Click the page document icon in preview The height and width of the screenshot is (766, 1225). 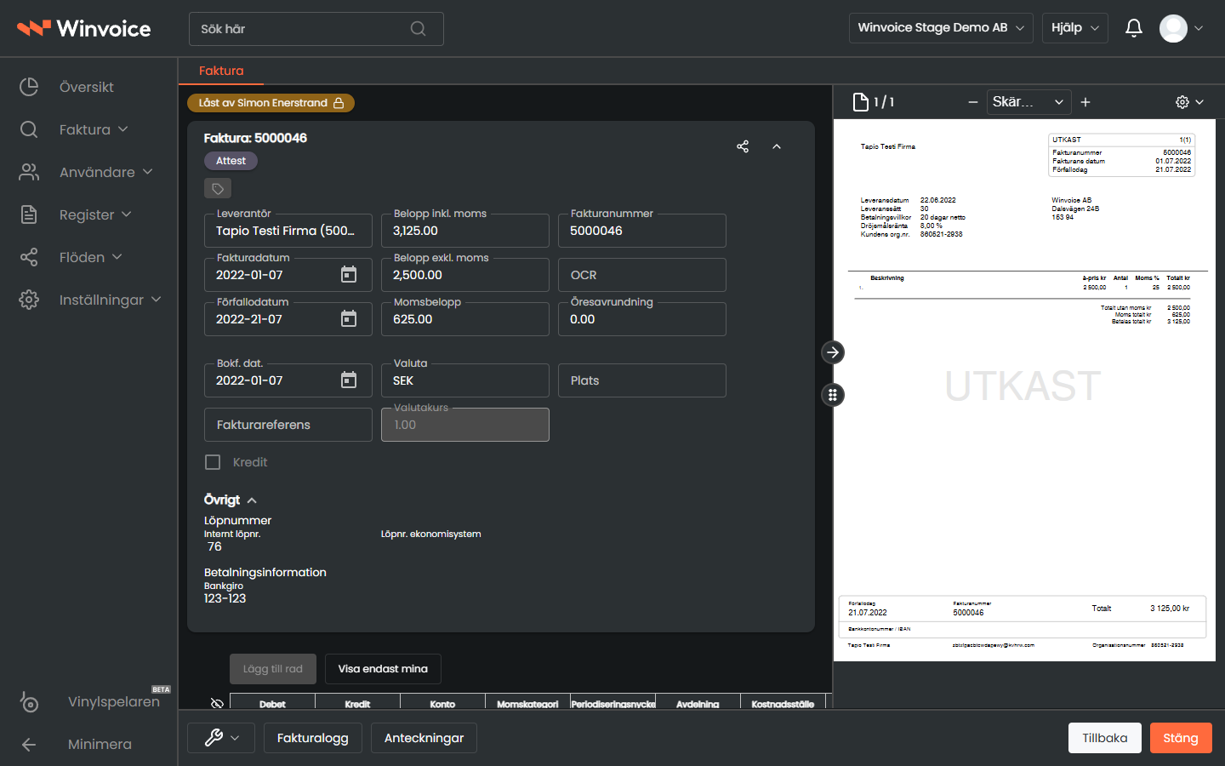tap(861, 102)
